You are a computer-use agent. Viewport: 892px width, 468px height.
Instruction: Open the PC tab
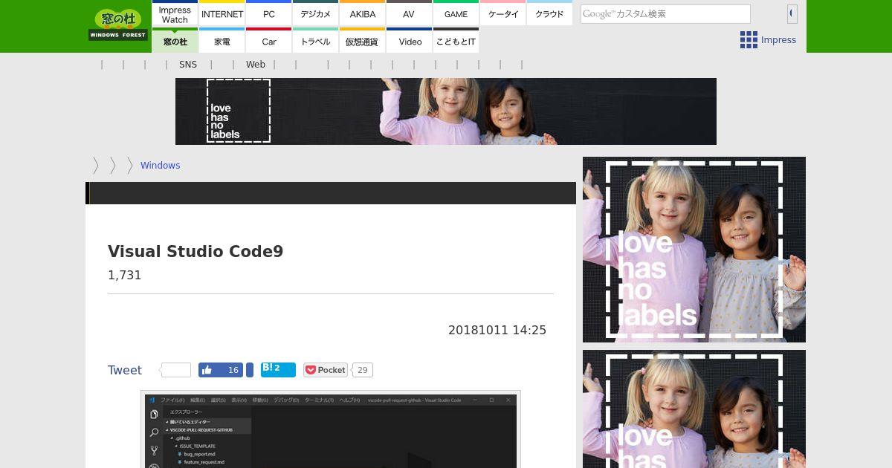269,14
